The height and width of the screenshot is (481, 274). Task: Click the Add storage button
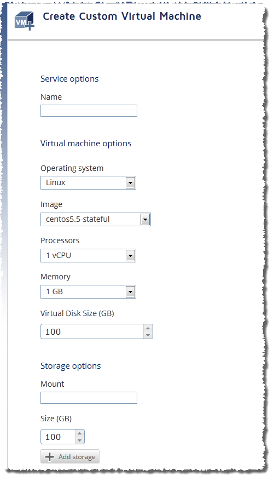point(70,457)
